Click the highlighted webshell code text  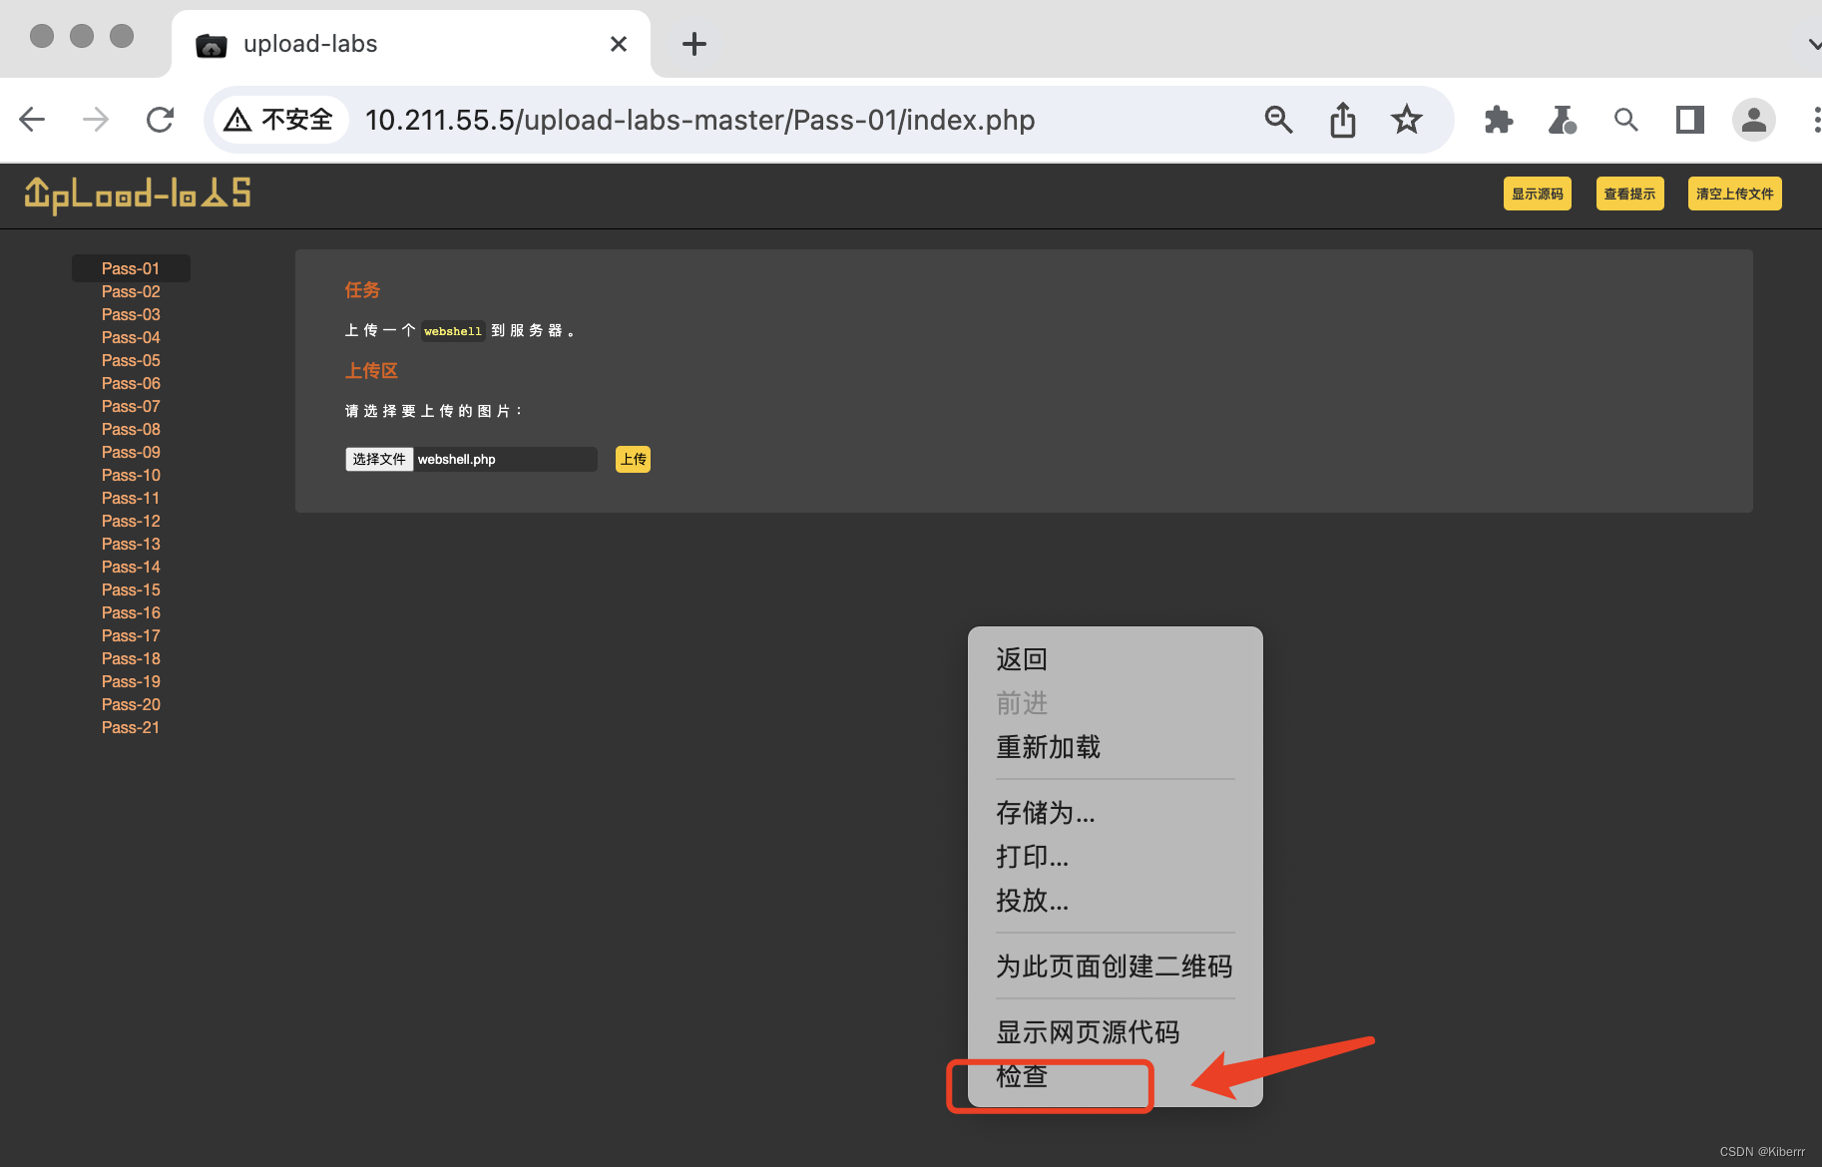coord(453,331)
